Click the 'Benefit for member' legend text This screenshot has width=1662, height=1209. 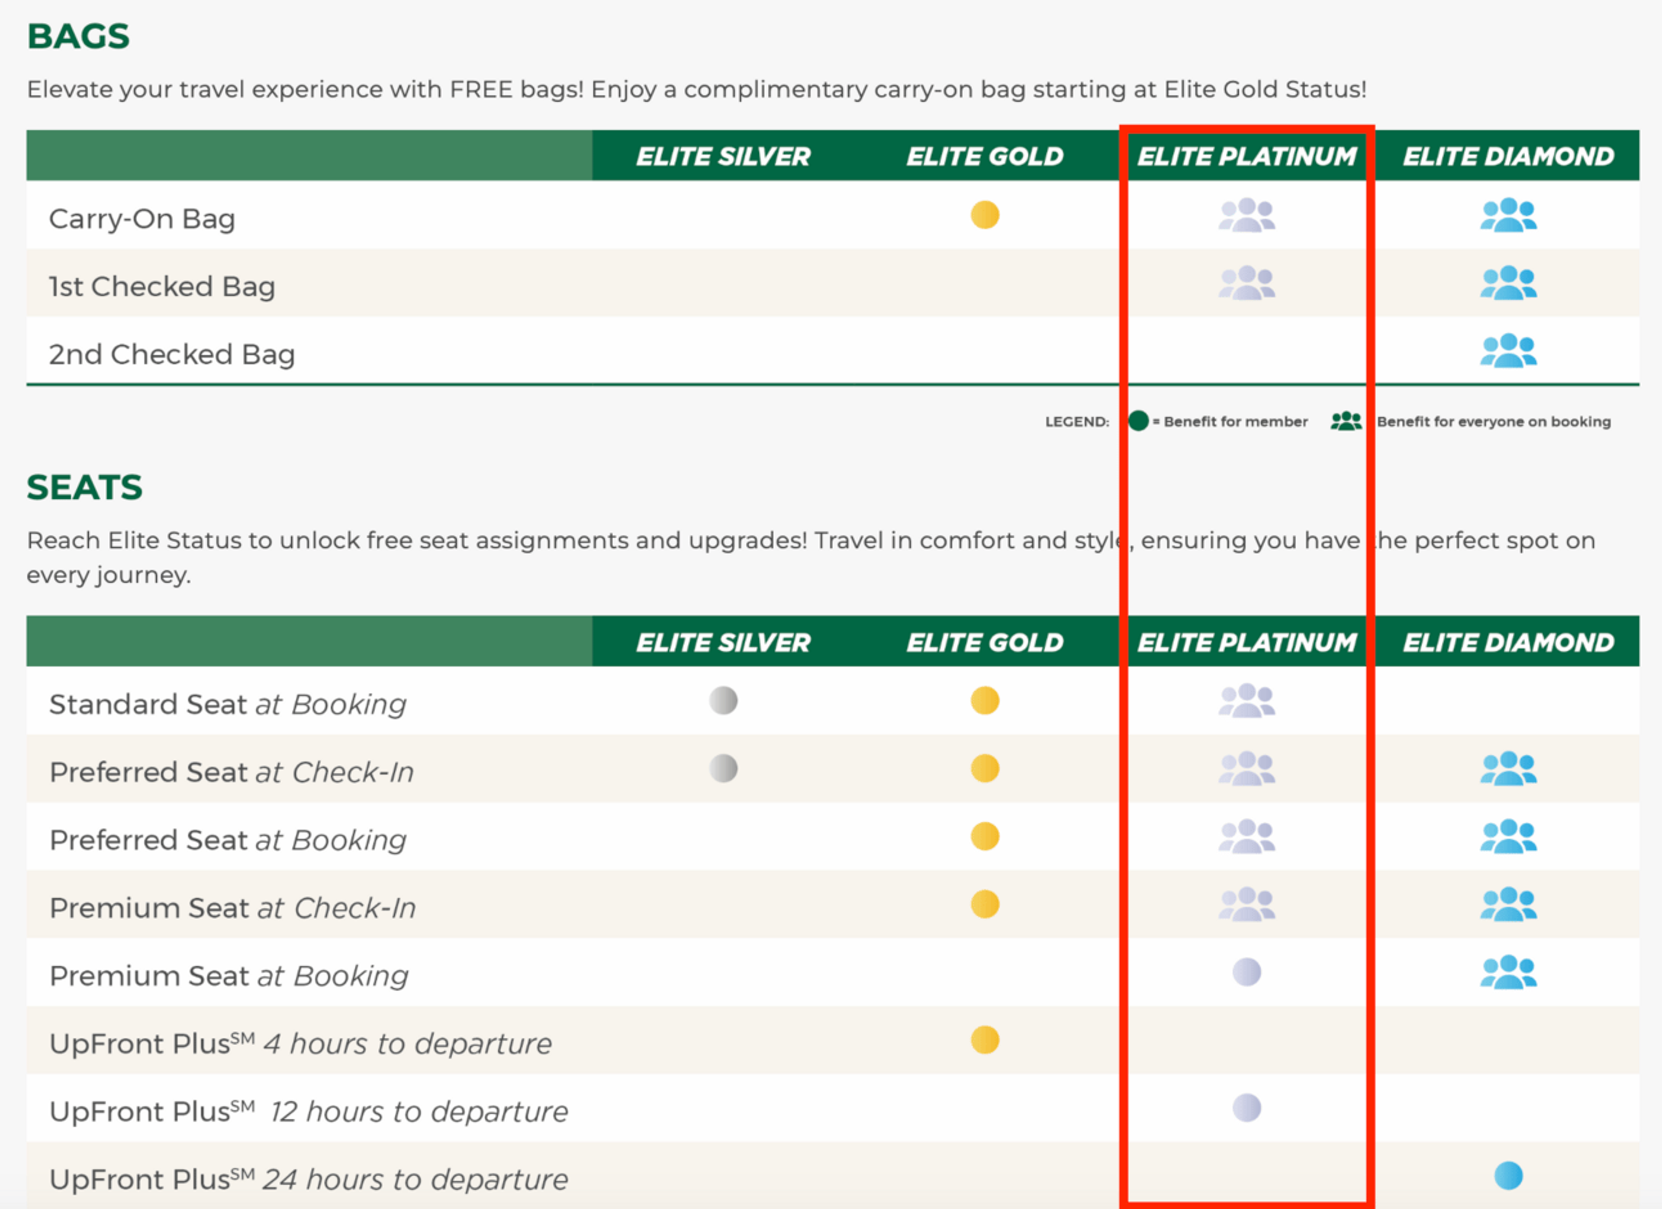[x=1236, y=421]
